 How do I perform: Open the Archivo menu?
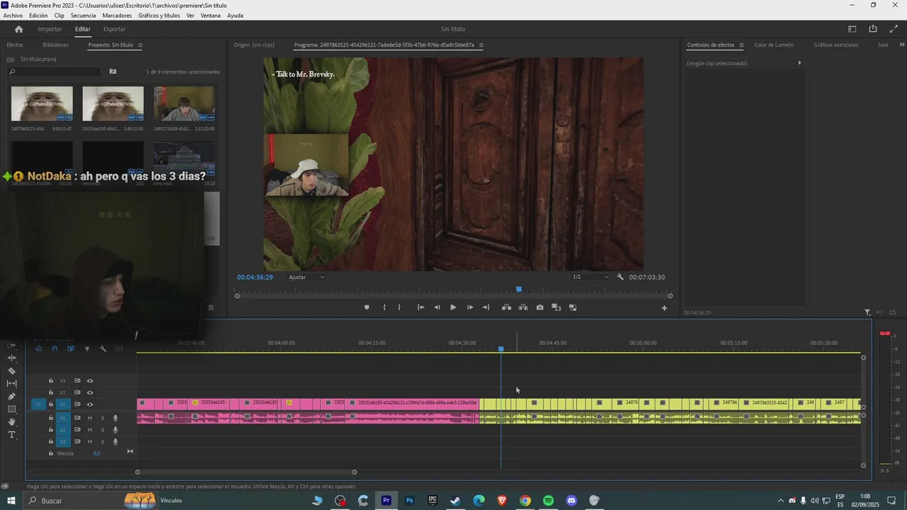[13, 16]
